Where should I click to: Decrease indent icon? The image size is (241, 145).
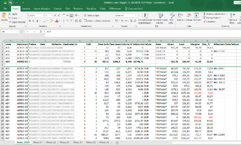(76, 21)
